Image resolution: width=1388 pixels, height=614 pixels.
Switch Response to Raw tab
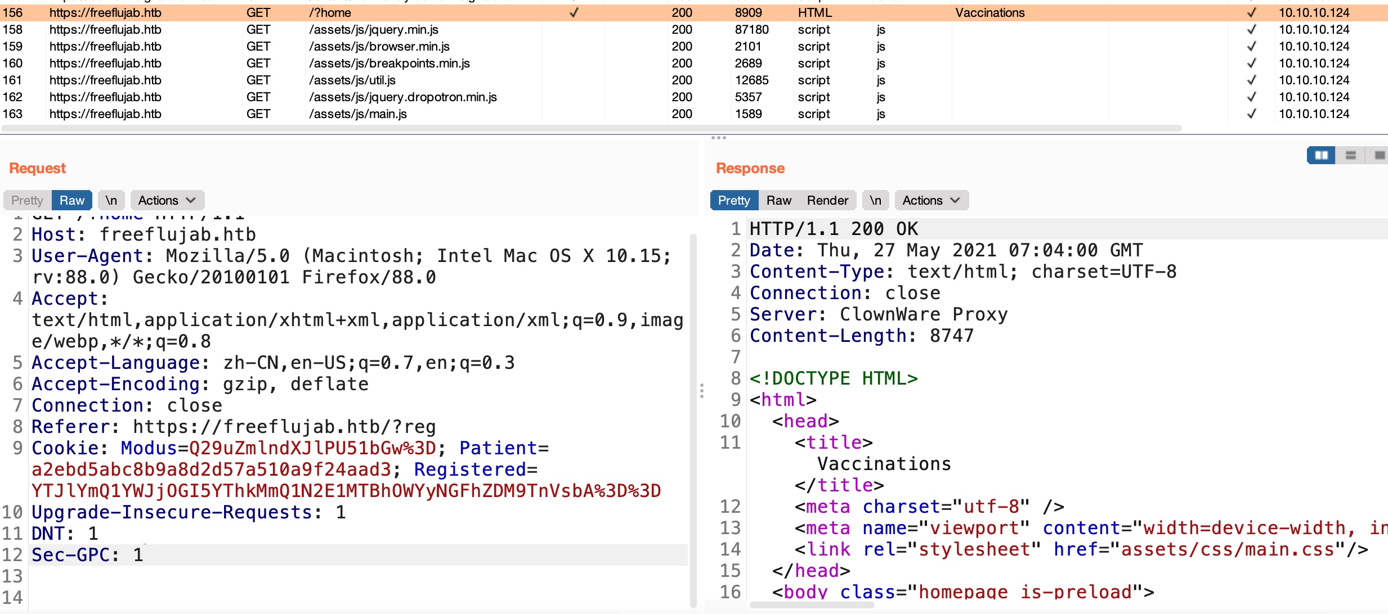(x=778, y=201)
